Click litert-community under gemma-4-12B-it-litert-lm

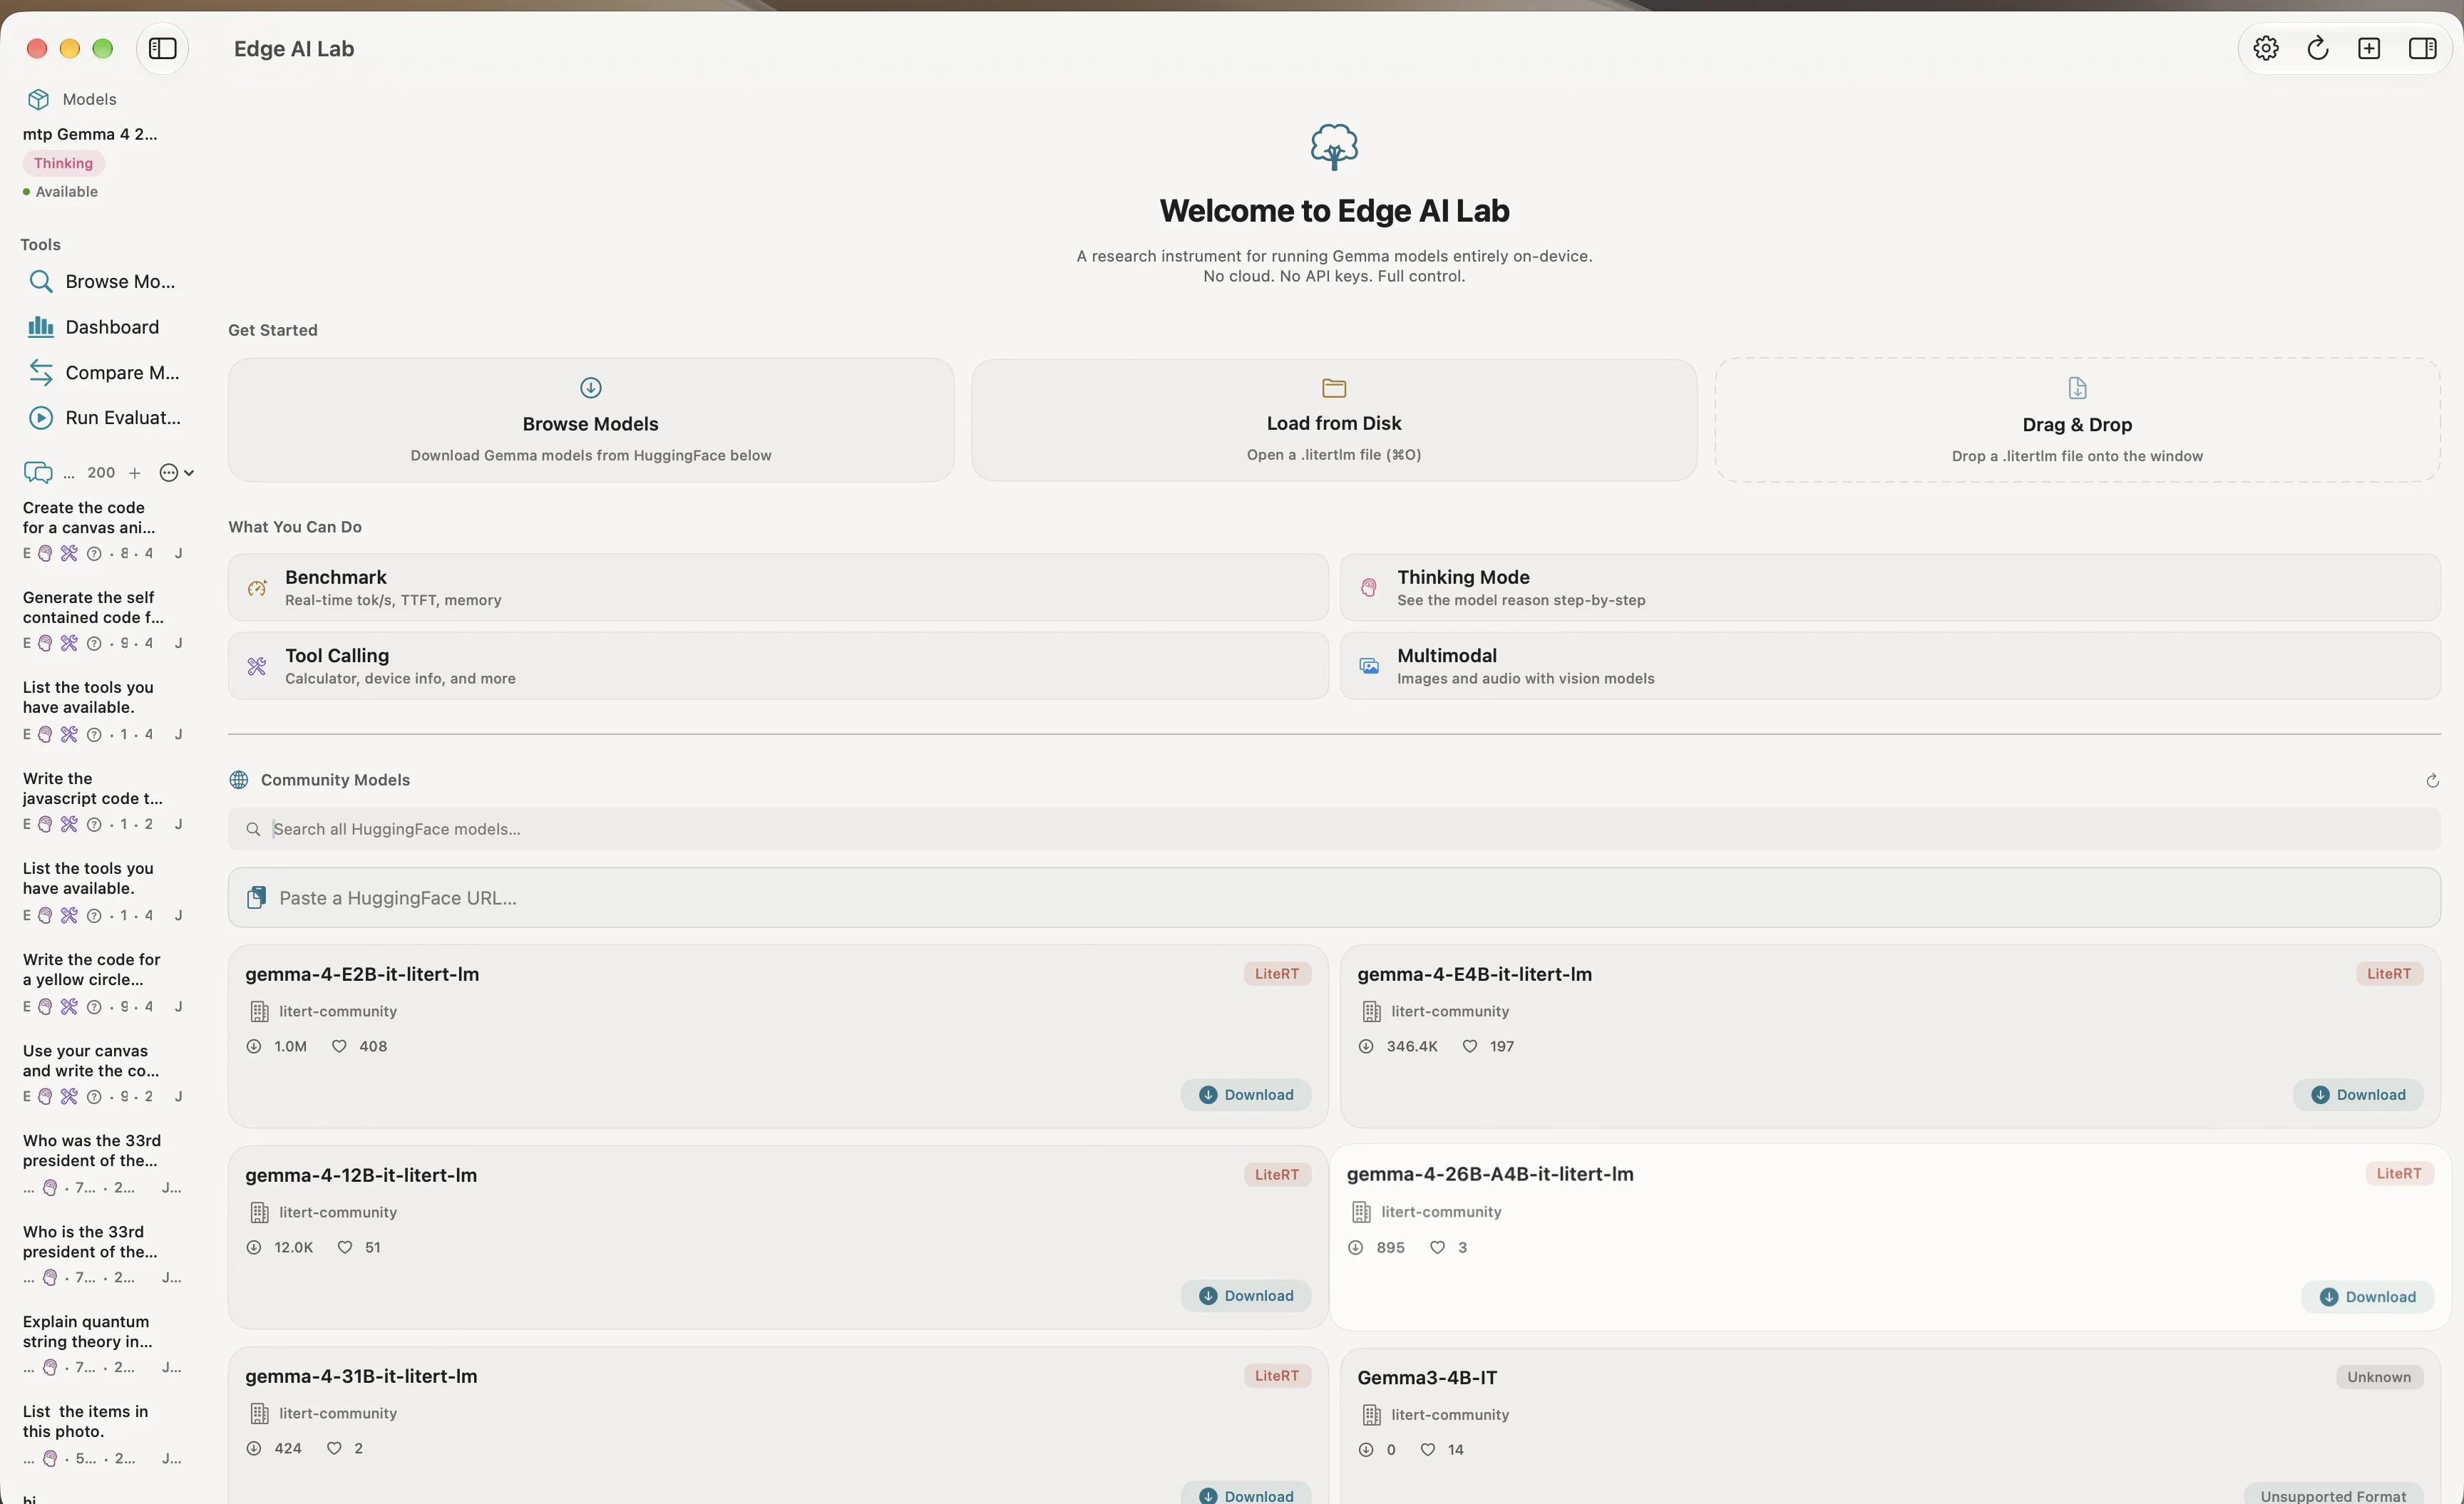(338, 1212)
